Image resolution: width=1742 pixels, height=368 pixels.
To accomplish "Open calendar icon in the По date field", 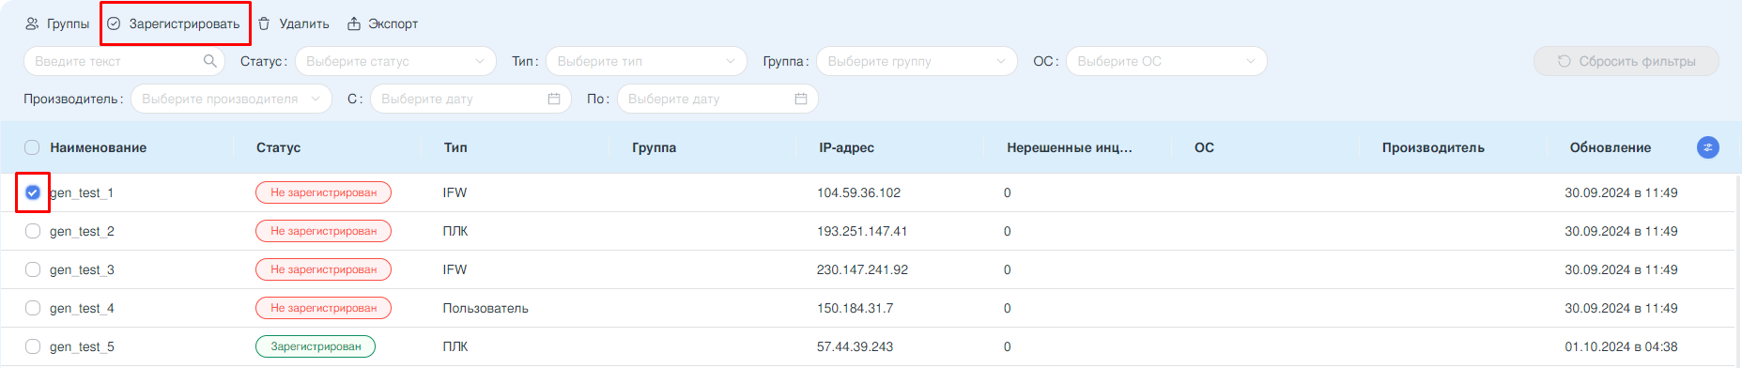I will pos(801,99).
